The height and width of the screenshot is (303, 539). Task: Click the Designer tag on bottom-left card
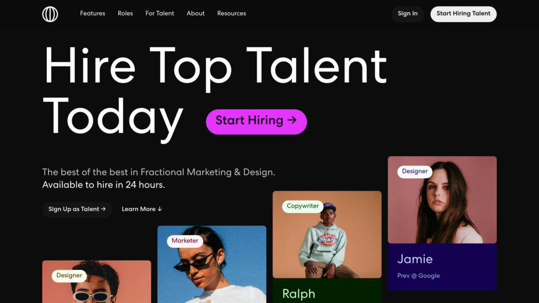[x=69, y=276]
